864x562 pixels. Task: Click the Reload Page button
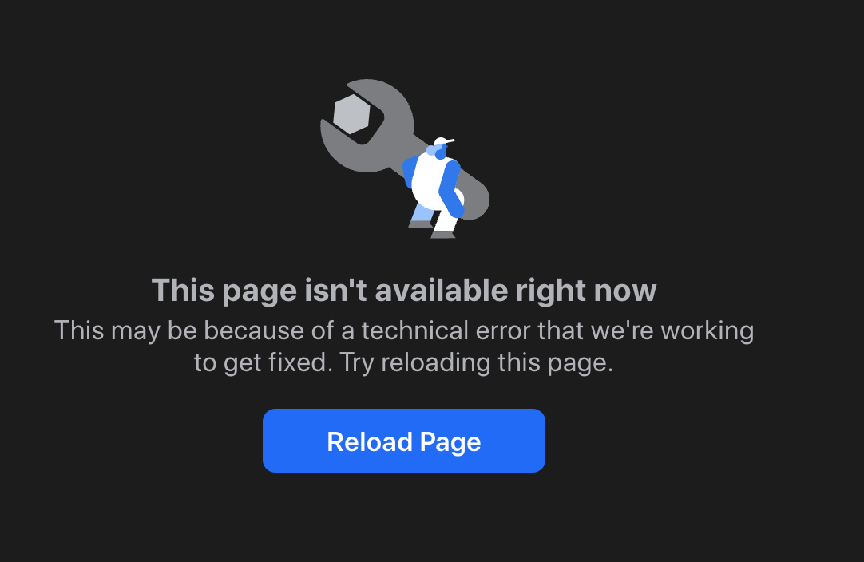404,441
